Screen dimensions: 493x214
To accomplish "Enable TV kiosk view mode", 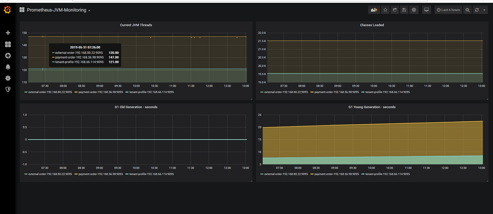I will 426,9.
